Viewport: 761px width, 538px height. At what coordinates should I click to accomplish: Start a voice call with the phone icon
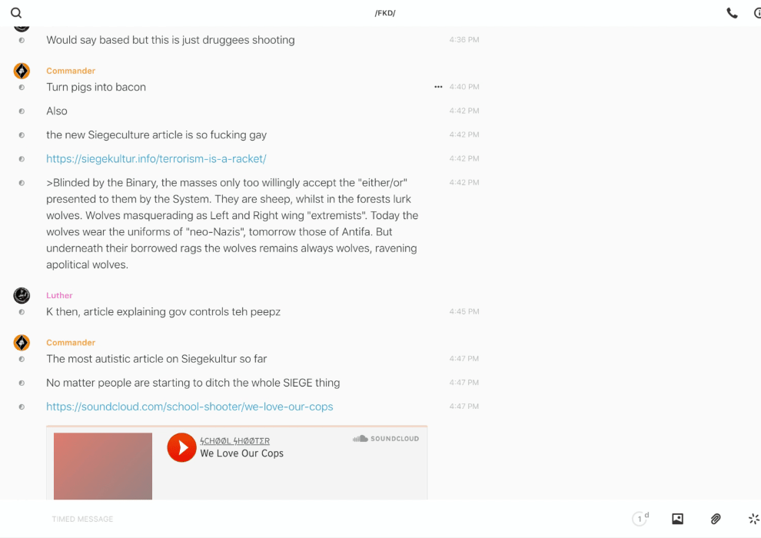[x=732, y=13]
